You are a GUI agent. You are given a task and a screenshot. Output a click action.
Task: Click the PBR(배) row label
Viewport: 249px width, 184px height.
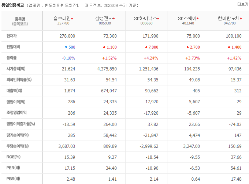click(13, 179)
